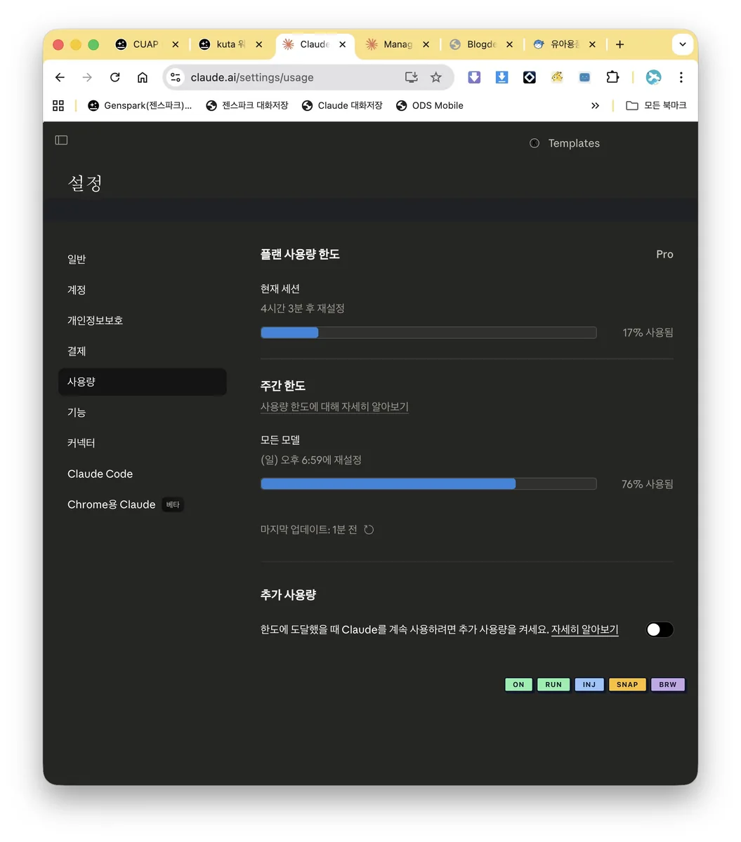This screenshot has height=842, width=741.
Task: Refresh usage via the 마지막 업데이트 reload icon
Action: tap(369, 530)
